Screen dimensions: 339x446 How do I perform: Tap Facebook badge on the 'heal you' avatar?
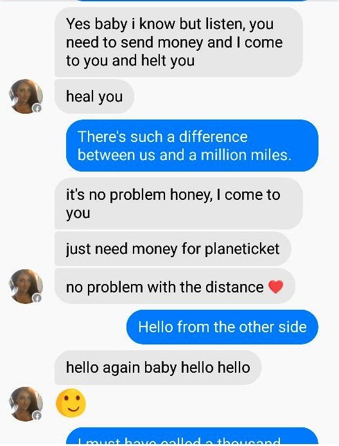click(37, 108)
